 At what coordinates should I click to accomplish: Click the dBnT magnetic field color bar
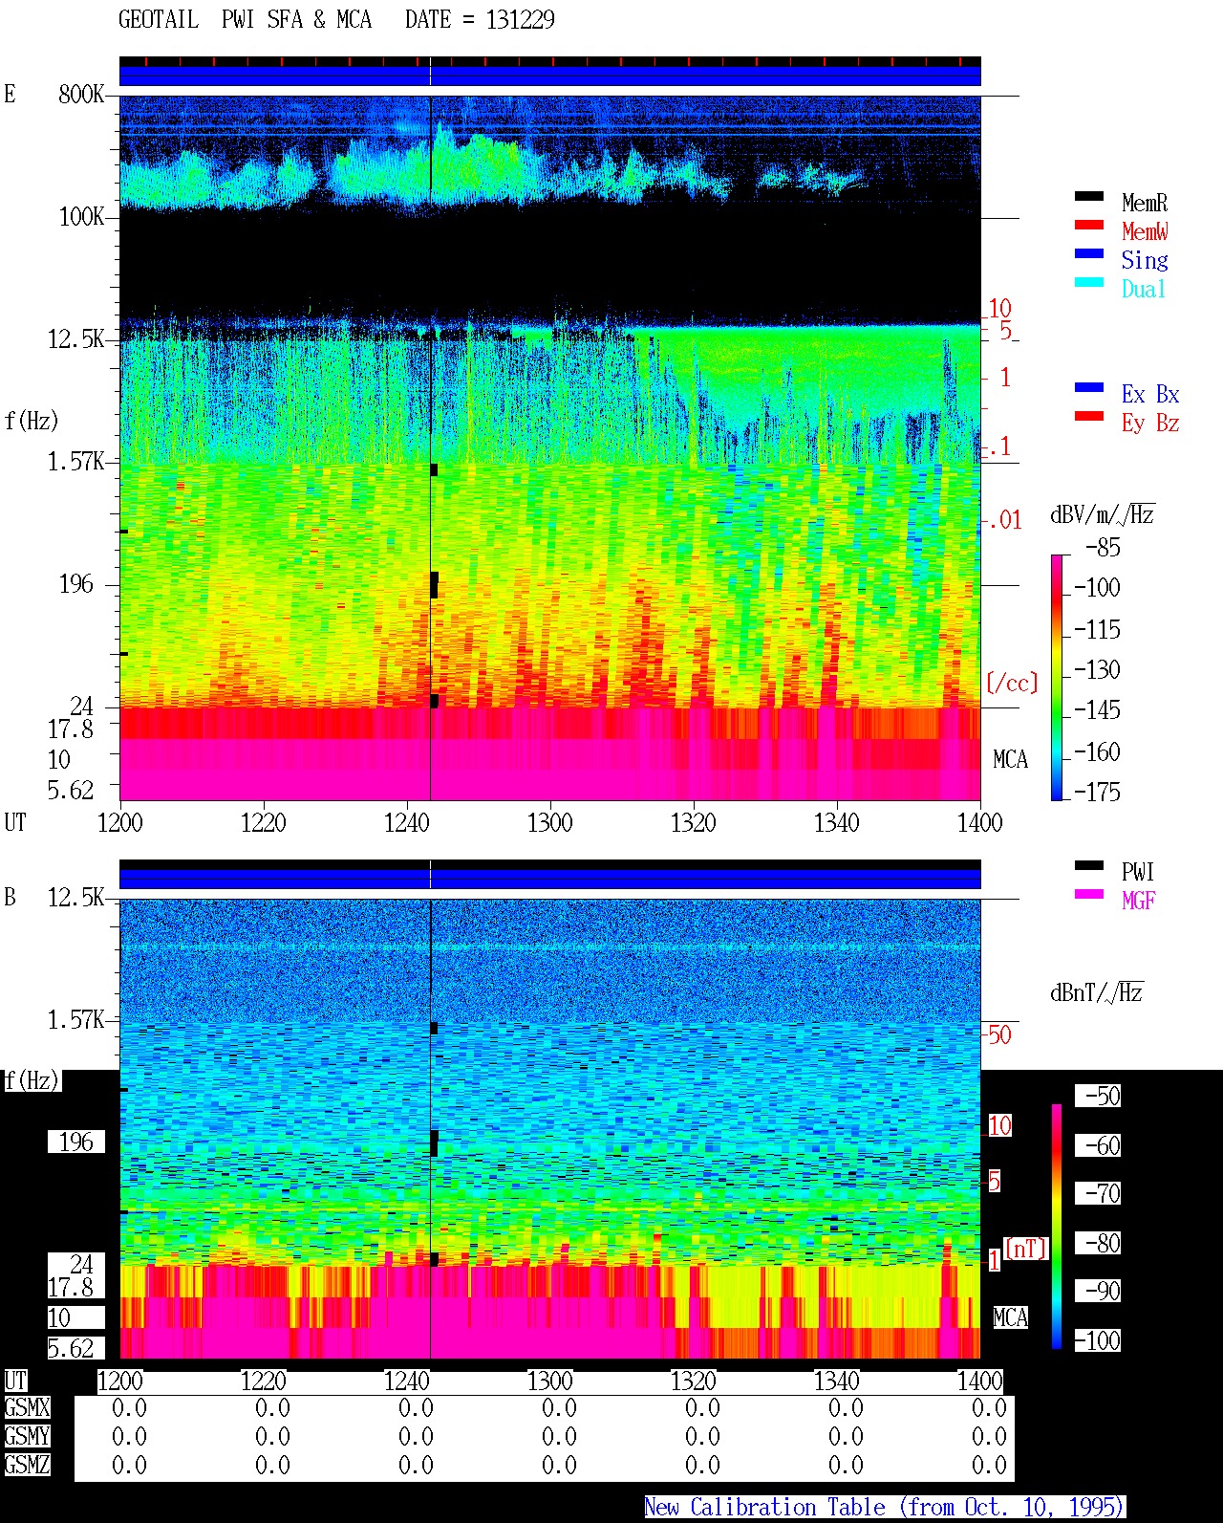[x=1057, y=1227]
